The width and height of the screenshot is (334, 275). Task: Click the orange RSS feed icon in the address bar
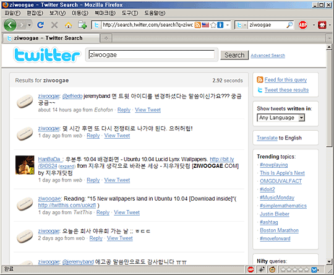click(198, 25)
